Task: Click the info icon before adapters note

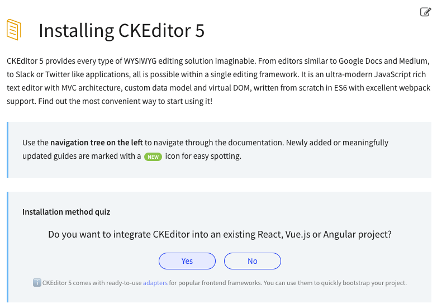Action: coord(37,283)
